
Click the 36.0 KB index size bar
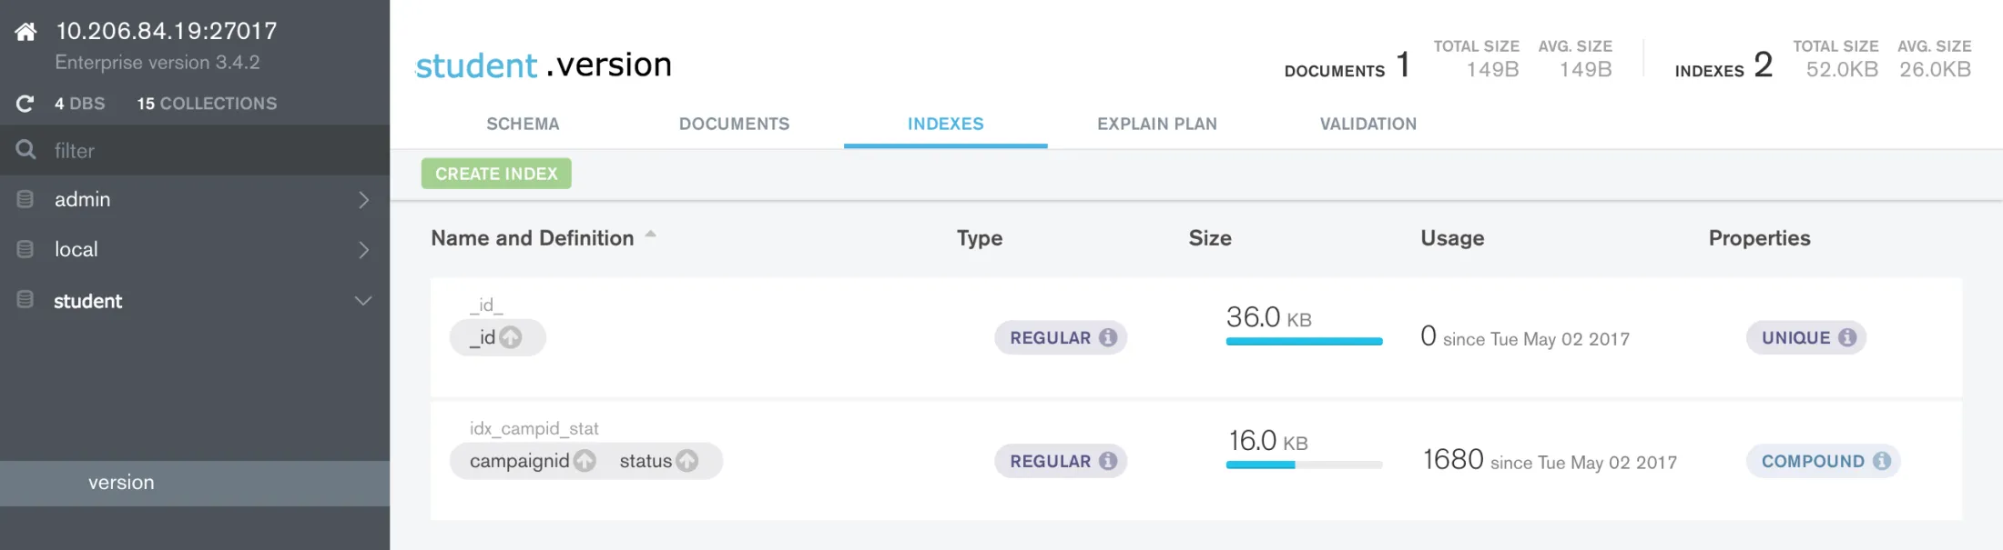[x=1304, y=342]
